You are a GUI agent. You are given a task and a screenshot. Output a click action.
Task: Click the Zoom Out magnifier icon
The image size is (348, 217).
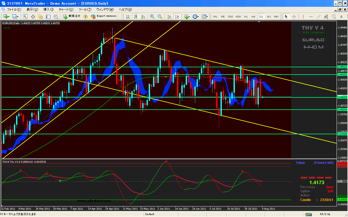coord(160,17)
